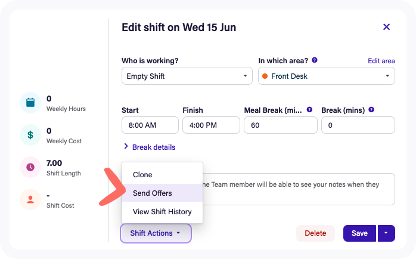416x259 pixels.
Task: Select View Shift History option
Action: tap(162, 211)
